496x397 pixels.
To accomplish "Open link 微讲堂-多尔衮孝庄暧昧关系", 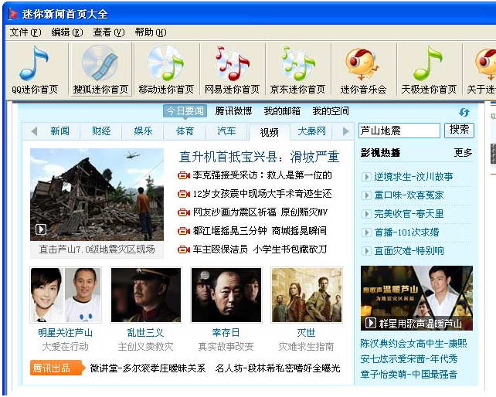I will tap(148, 368).
